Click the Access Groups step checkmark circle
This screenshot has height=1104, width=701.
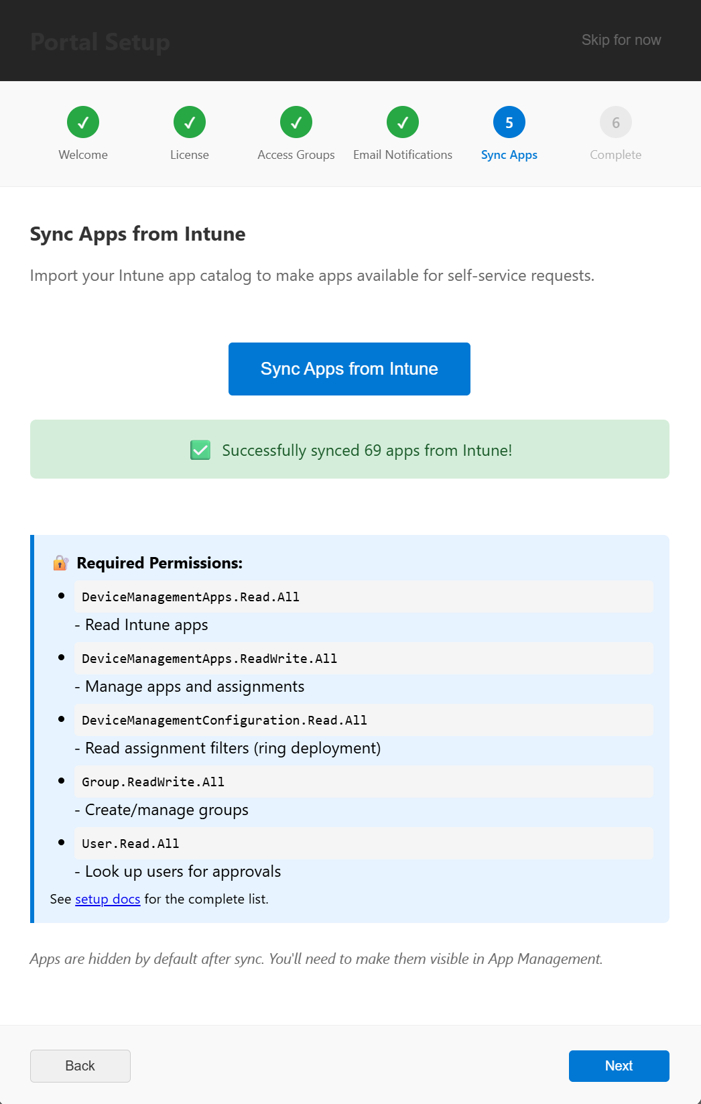(x=296, y=122)
